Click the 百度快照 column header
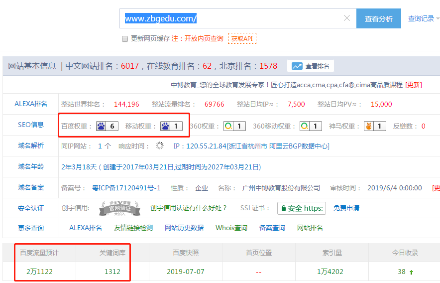This screenshot has width=440, height=283. click(x=186, y=253)
